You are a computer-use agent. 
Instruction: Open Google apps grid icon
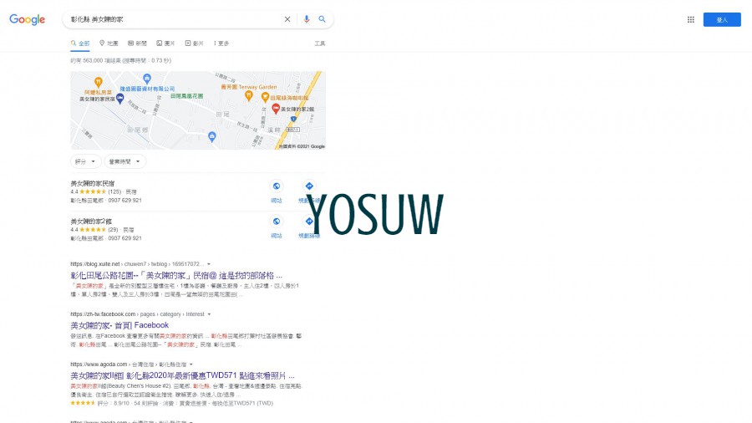click(691, 20)
